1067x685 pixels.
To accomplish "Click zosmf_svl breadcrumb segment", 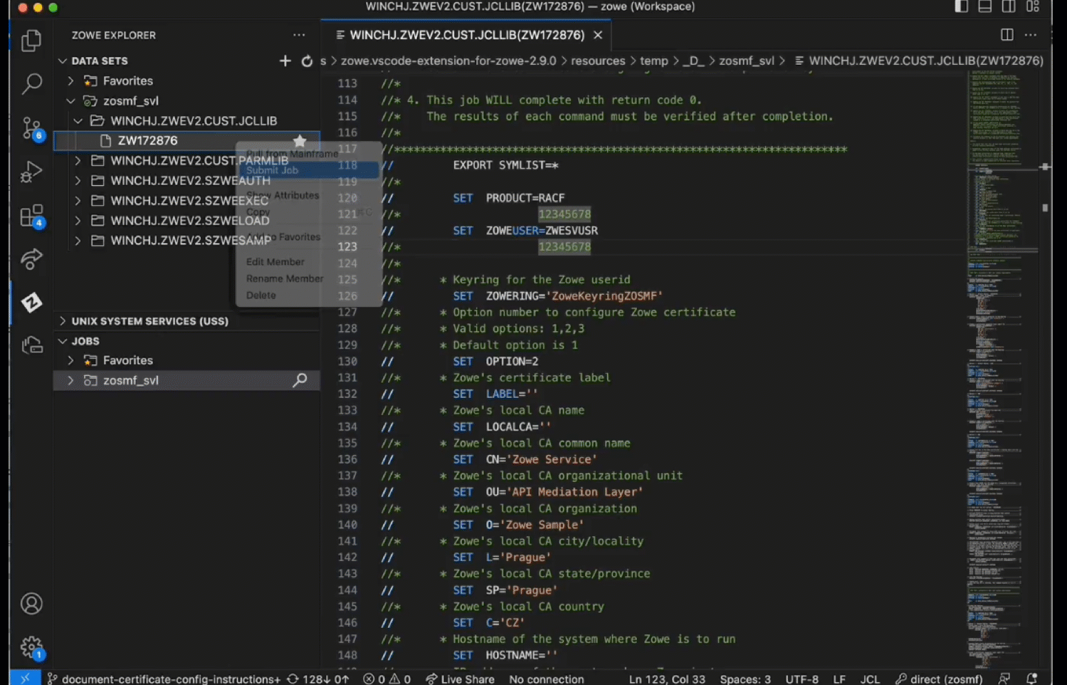I will click(x=746, y=61).
